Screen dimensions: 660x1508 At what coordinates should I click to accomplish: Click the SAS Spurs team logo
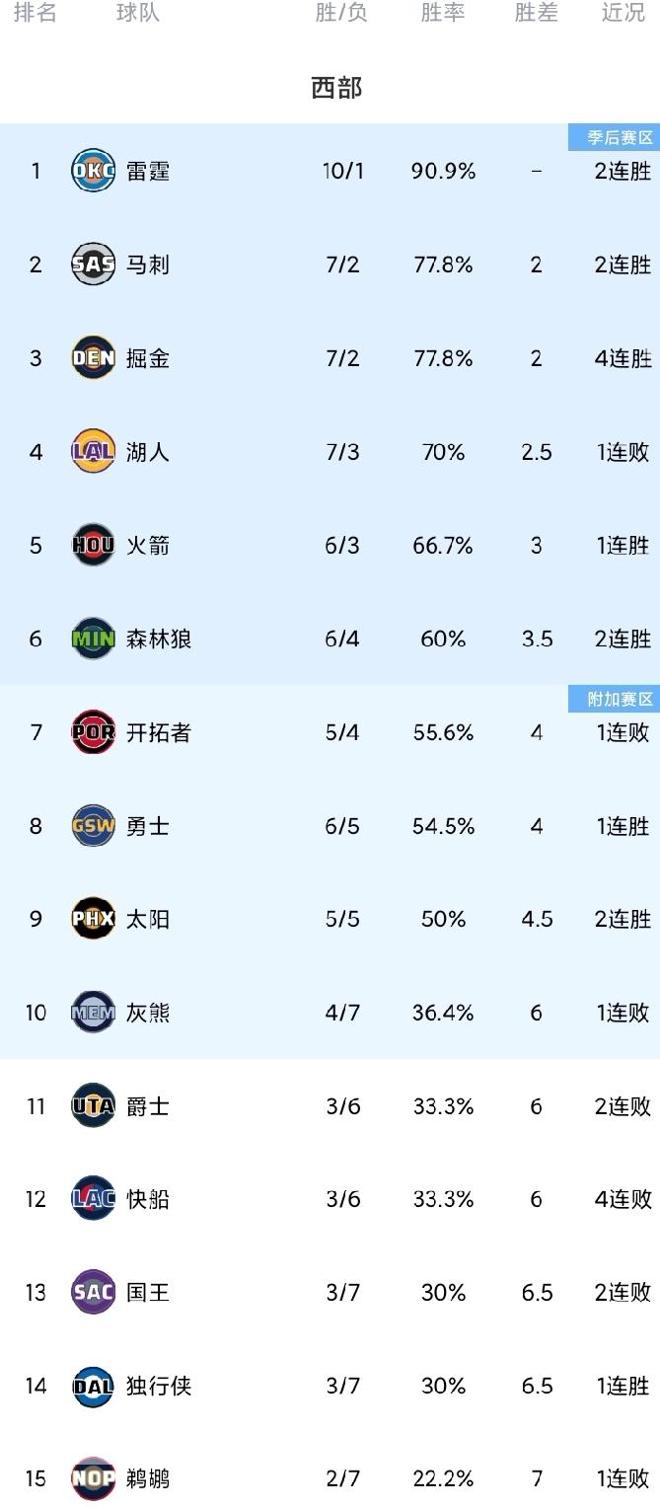(93, 264)
